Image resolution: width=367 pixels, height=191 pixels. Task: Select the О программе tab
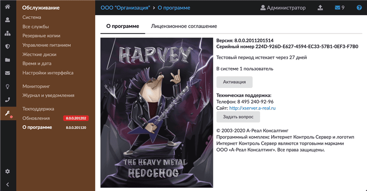122,26
